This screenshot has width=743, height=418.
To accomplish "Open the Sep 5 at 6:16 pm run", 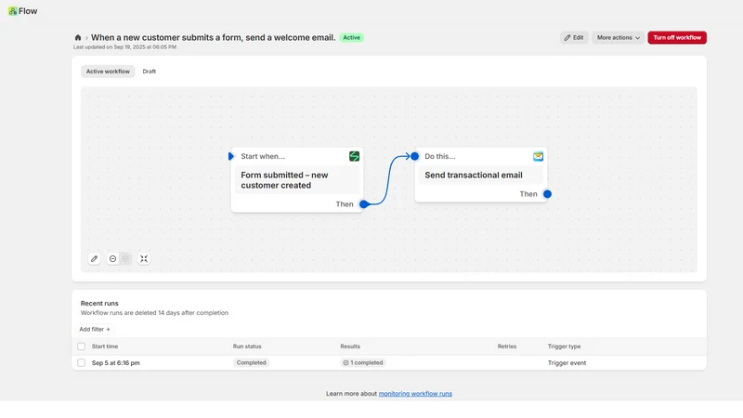I will (x=115, y=362).
